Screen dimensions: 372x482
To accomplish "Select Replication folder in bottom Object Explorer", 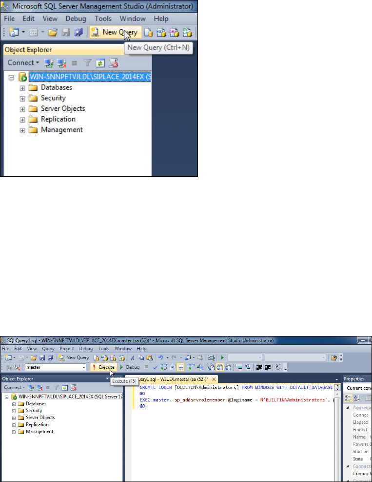I will [x=37, y=424].
